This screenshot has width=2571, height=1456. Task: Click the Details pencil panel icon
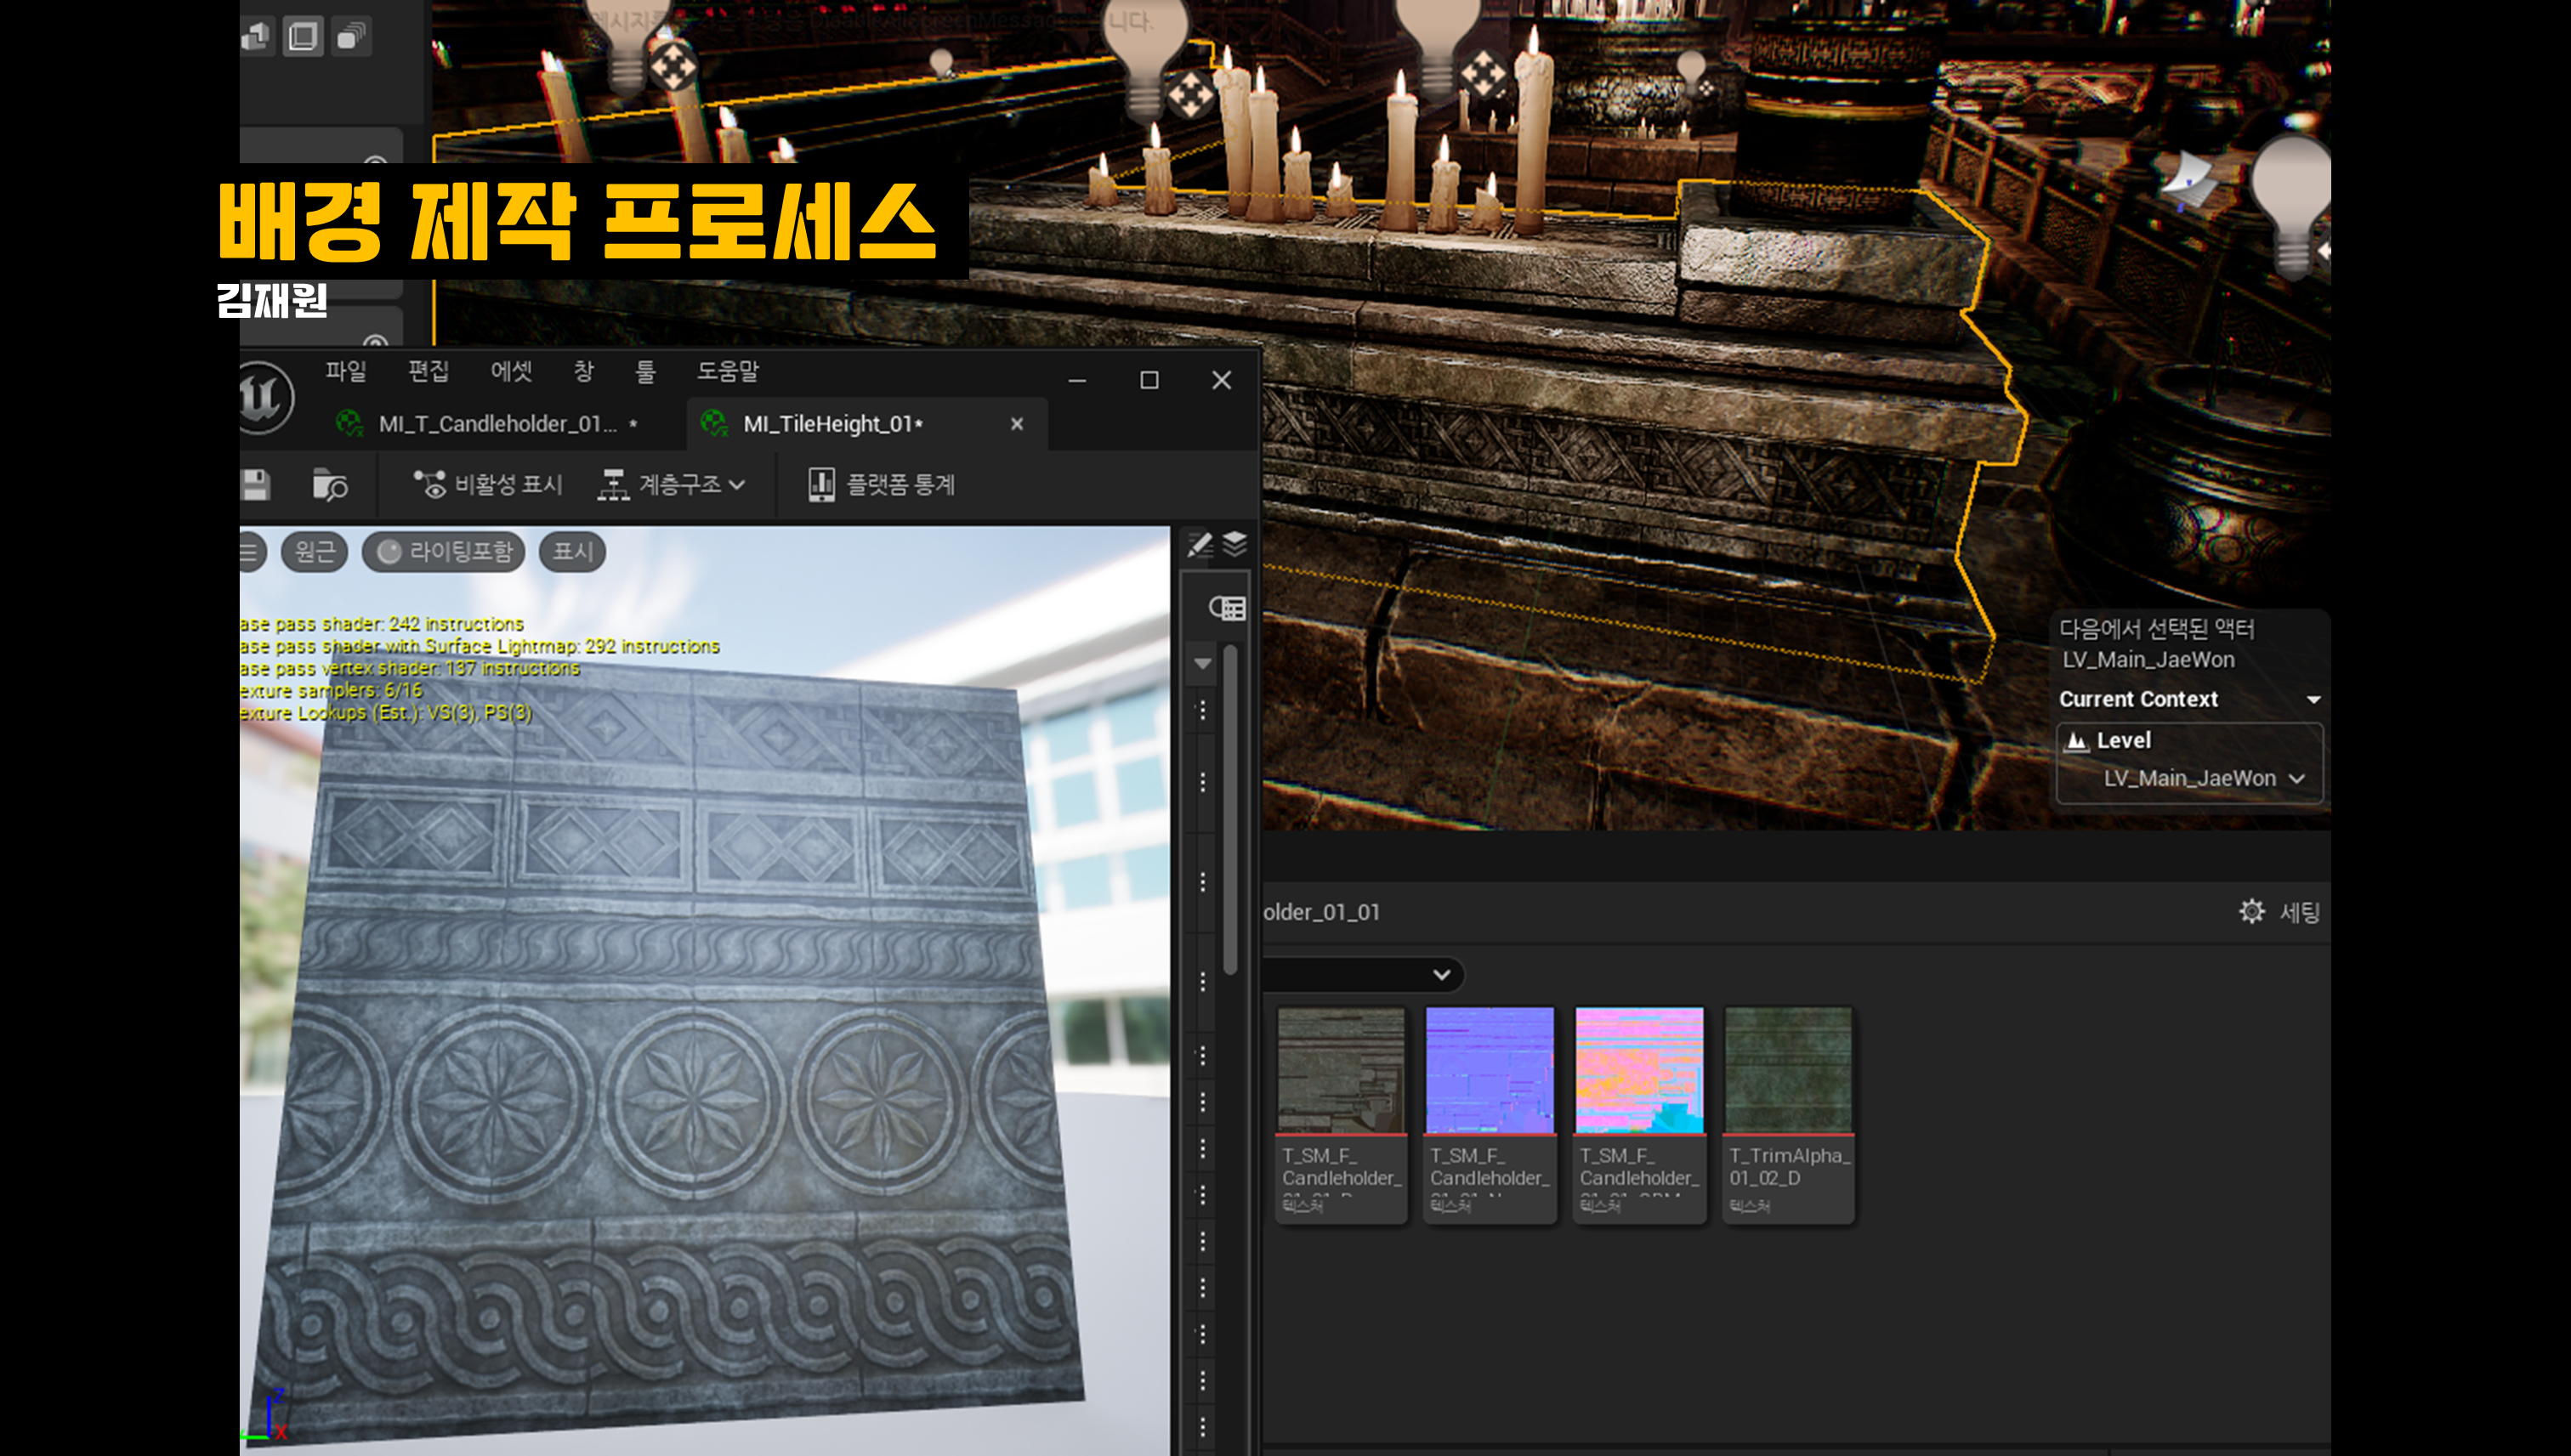1199,545
